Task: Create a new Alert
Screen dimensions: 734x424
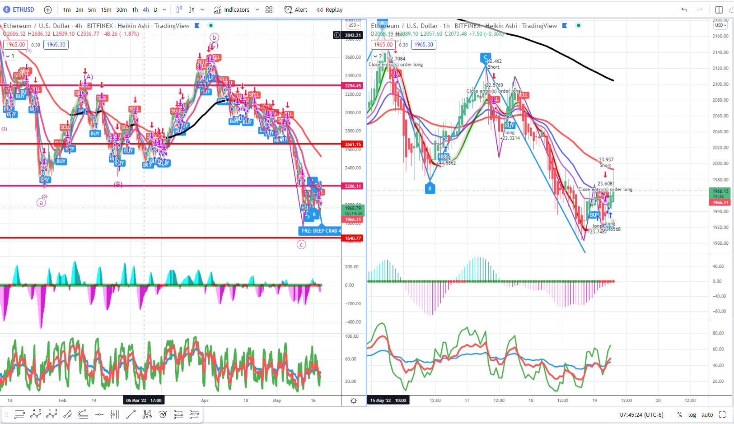Action: tap(296, 9)
